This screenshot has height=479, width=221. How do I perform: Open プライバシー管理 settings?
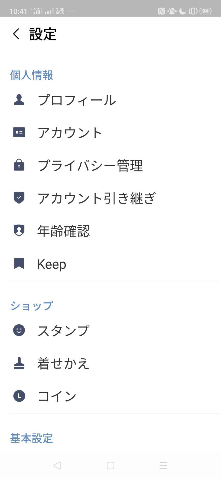90,165
